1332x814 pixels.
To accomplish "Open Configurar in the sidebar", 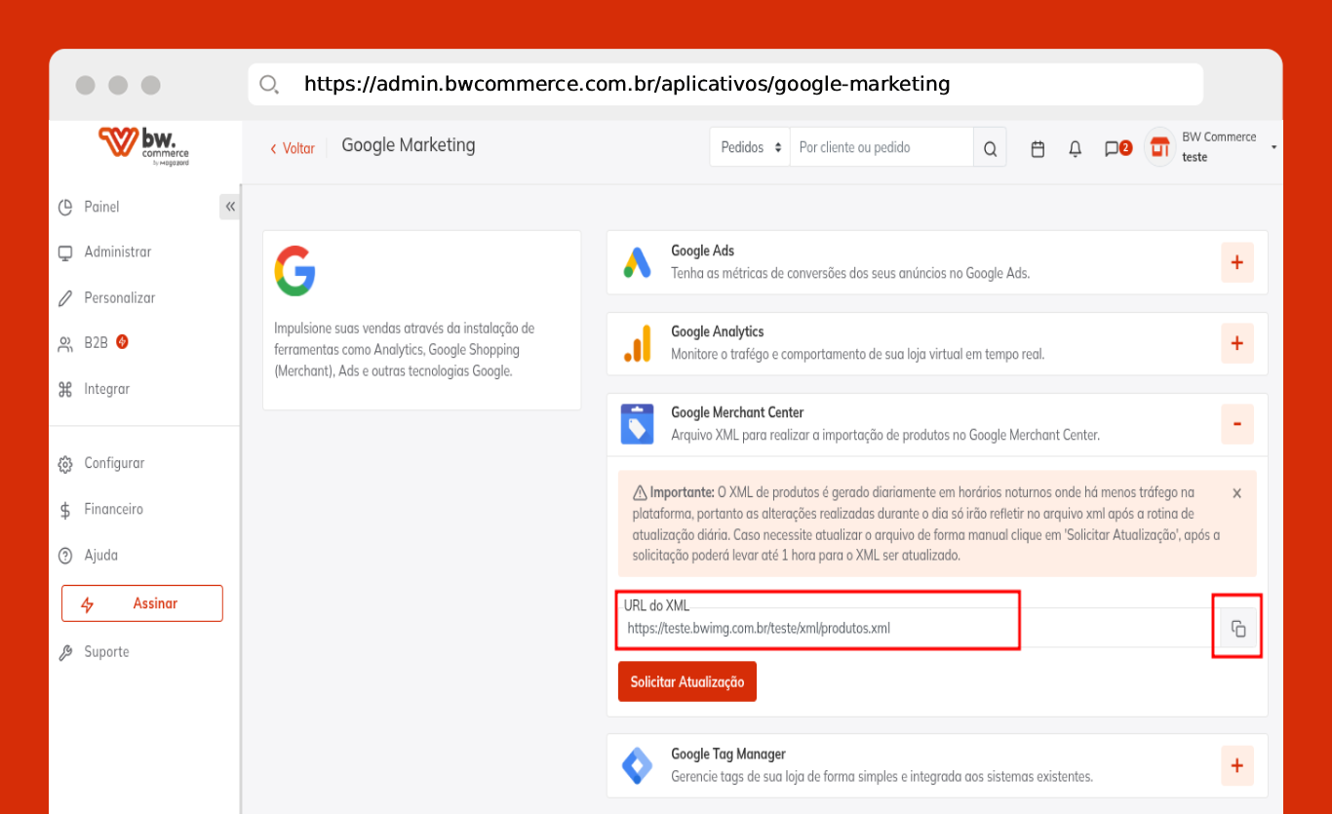I will [113, 463].
